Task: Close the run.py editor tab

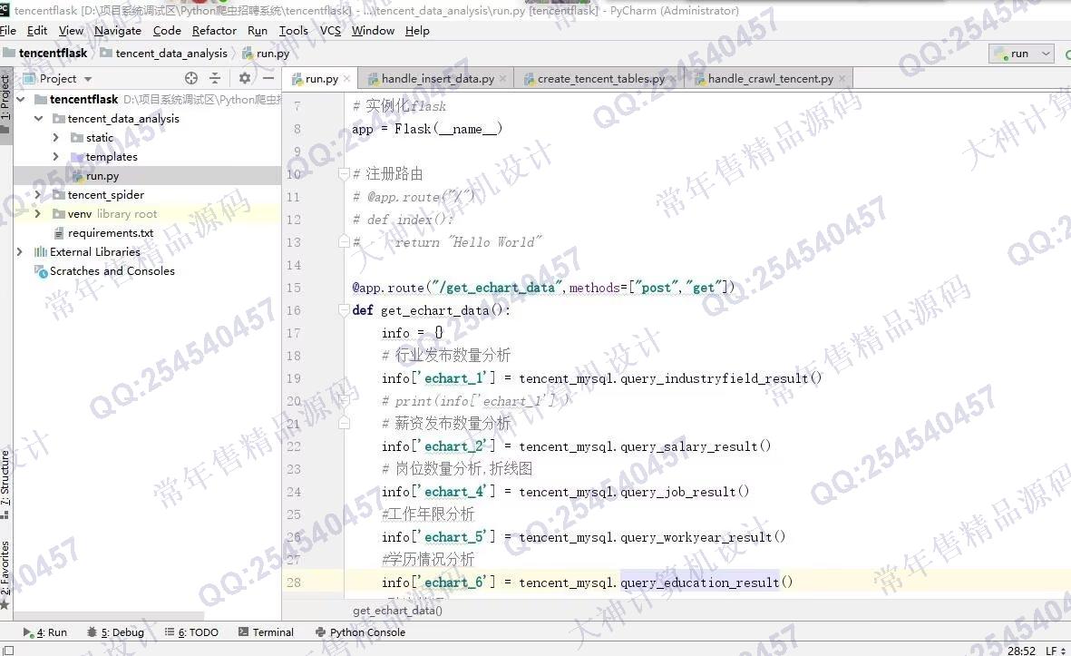Action: [x=347, y=79]
